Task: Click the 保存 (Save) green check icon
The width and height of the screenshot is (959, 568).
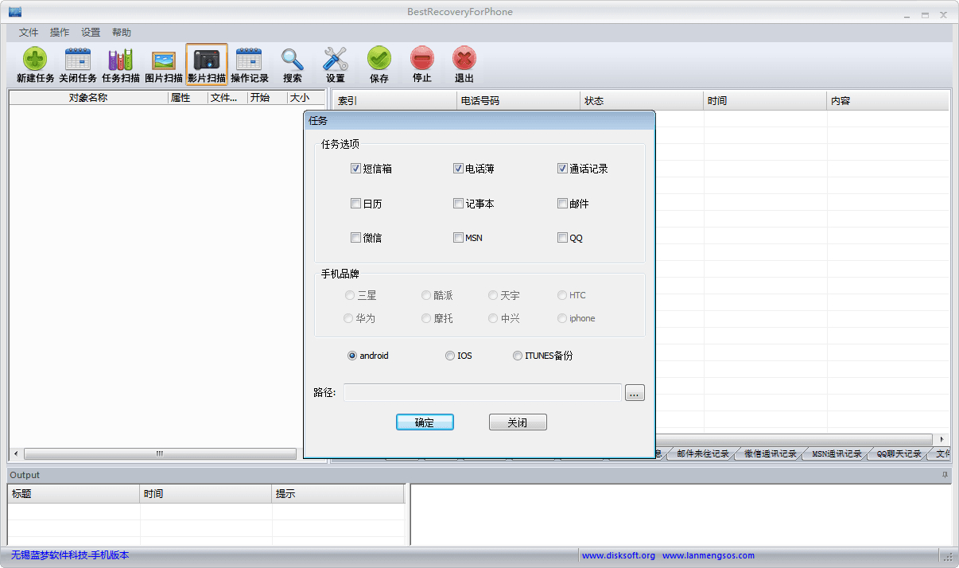Action: [379, 64]
